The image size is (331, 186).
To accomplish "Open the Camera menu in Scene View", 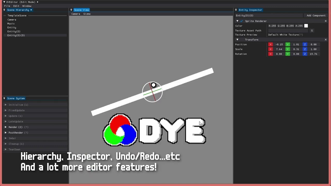I will [x=76, y=14].
